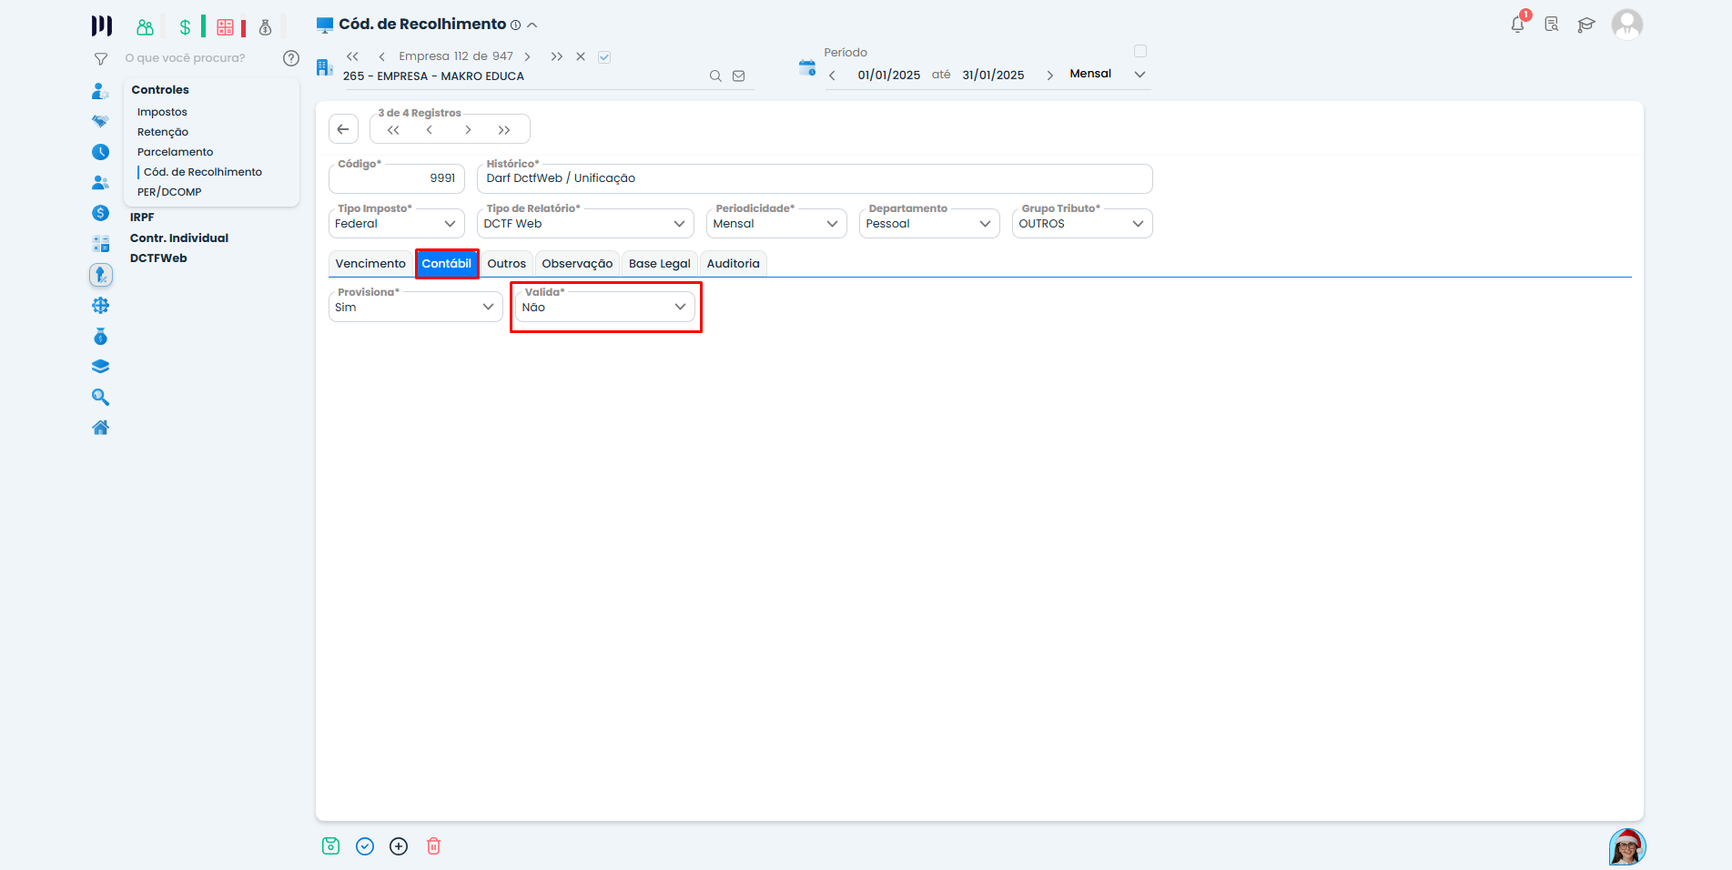The image size is (1732, 870).
Task: Check the checkbox above the Período selector
Action: point(1140,51)
